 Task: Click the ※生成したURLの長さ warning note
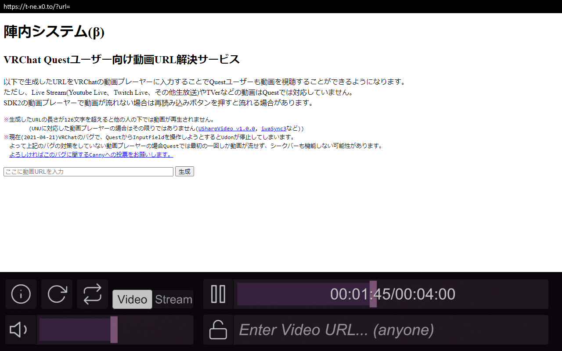tap(109, 119)
